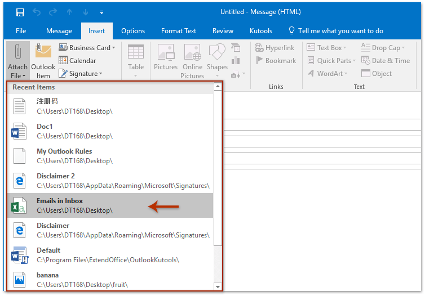The image size is (425, 296).
Task: Click the Recent Items scroll down arrow
Action: point(218,286)
